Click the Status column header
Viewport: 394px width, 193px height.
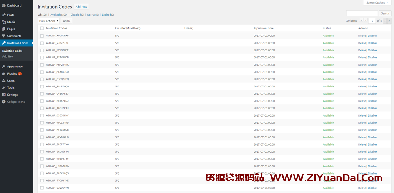tap(327, 28)
